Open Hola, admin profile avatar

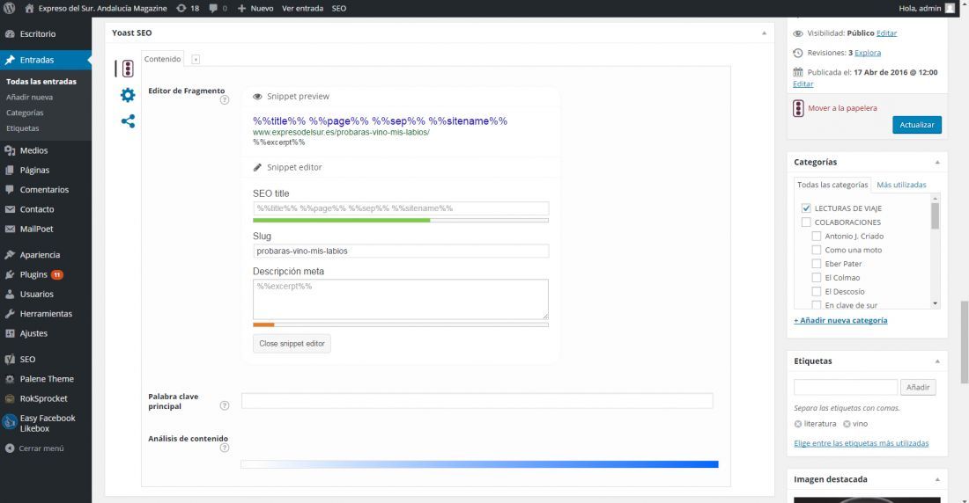(x=950, y=8)
